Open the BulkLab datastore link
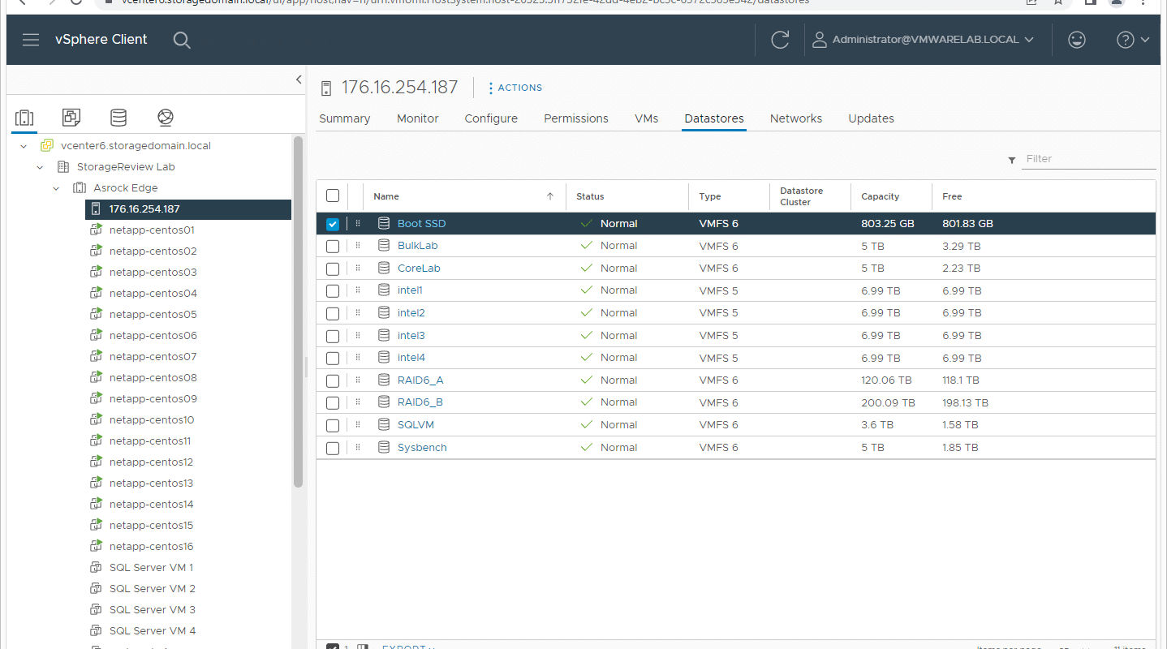1167x649 pixels. tap(417, 246)
